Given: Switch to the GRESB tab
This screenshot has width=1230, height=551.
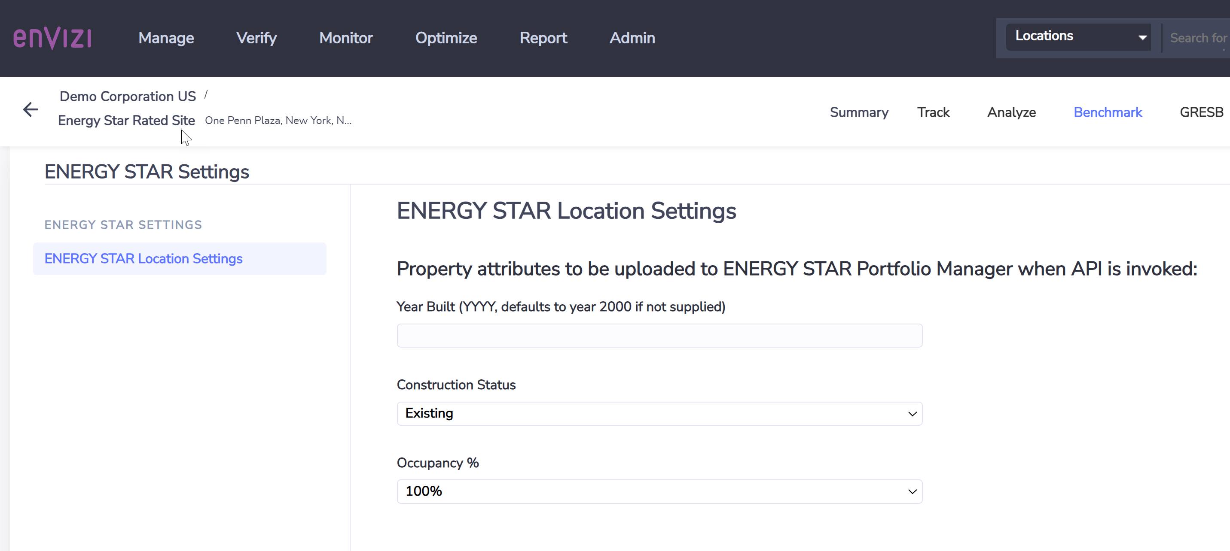Looking at the screenshot, I should point(1201,112).
